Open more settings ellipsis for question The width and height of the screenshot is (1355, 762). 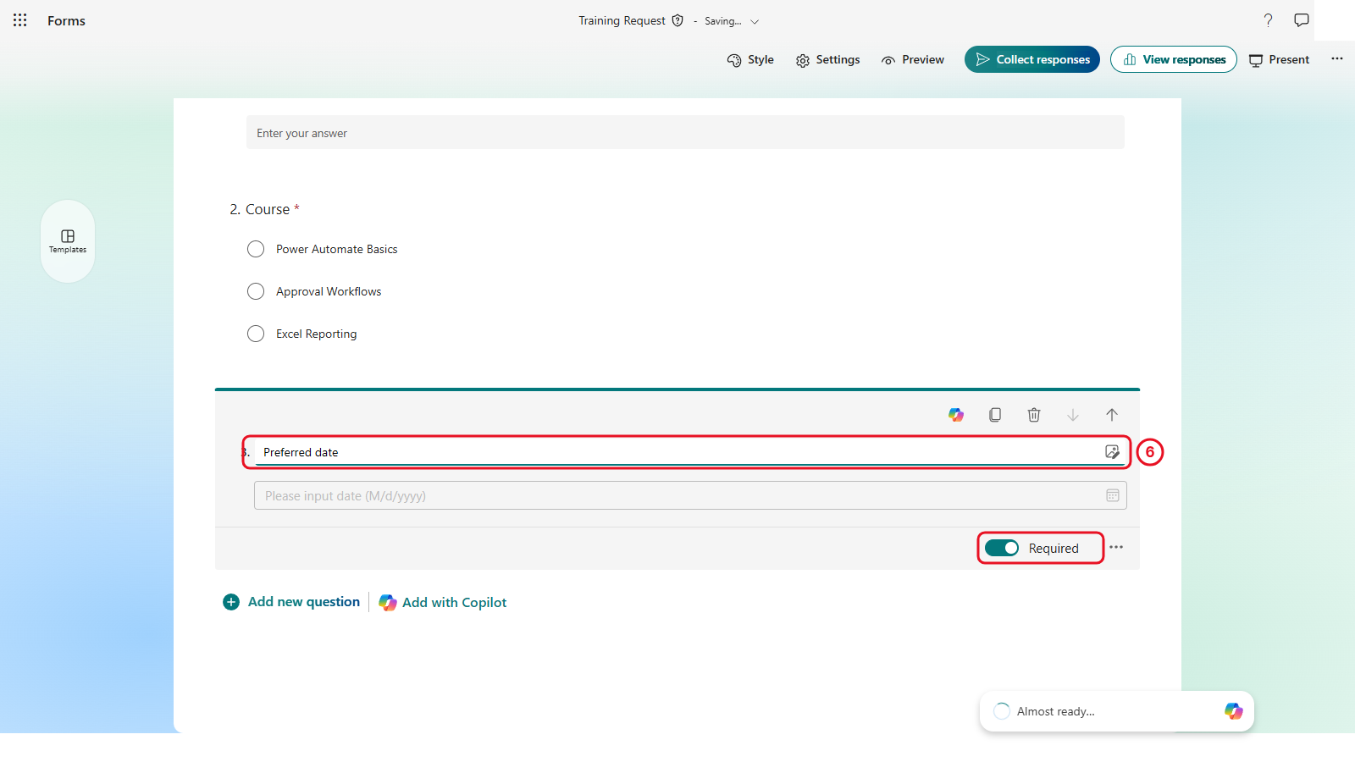pyautogui.click(x=1116, y=547)
